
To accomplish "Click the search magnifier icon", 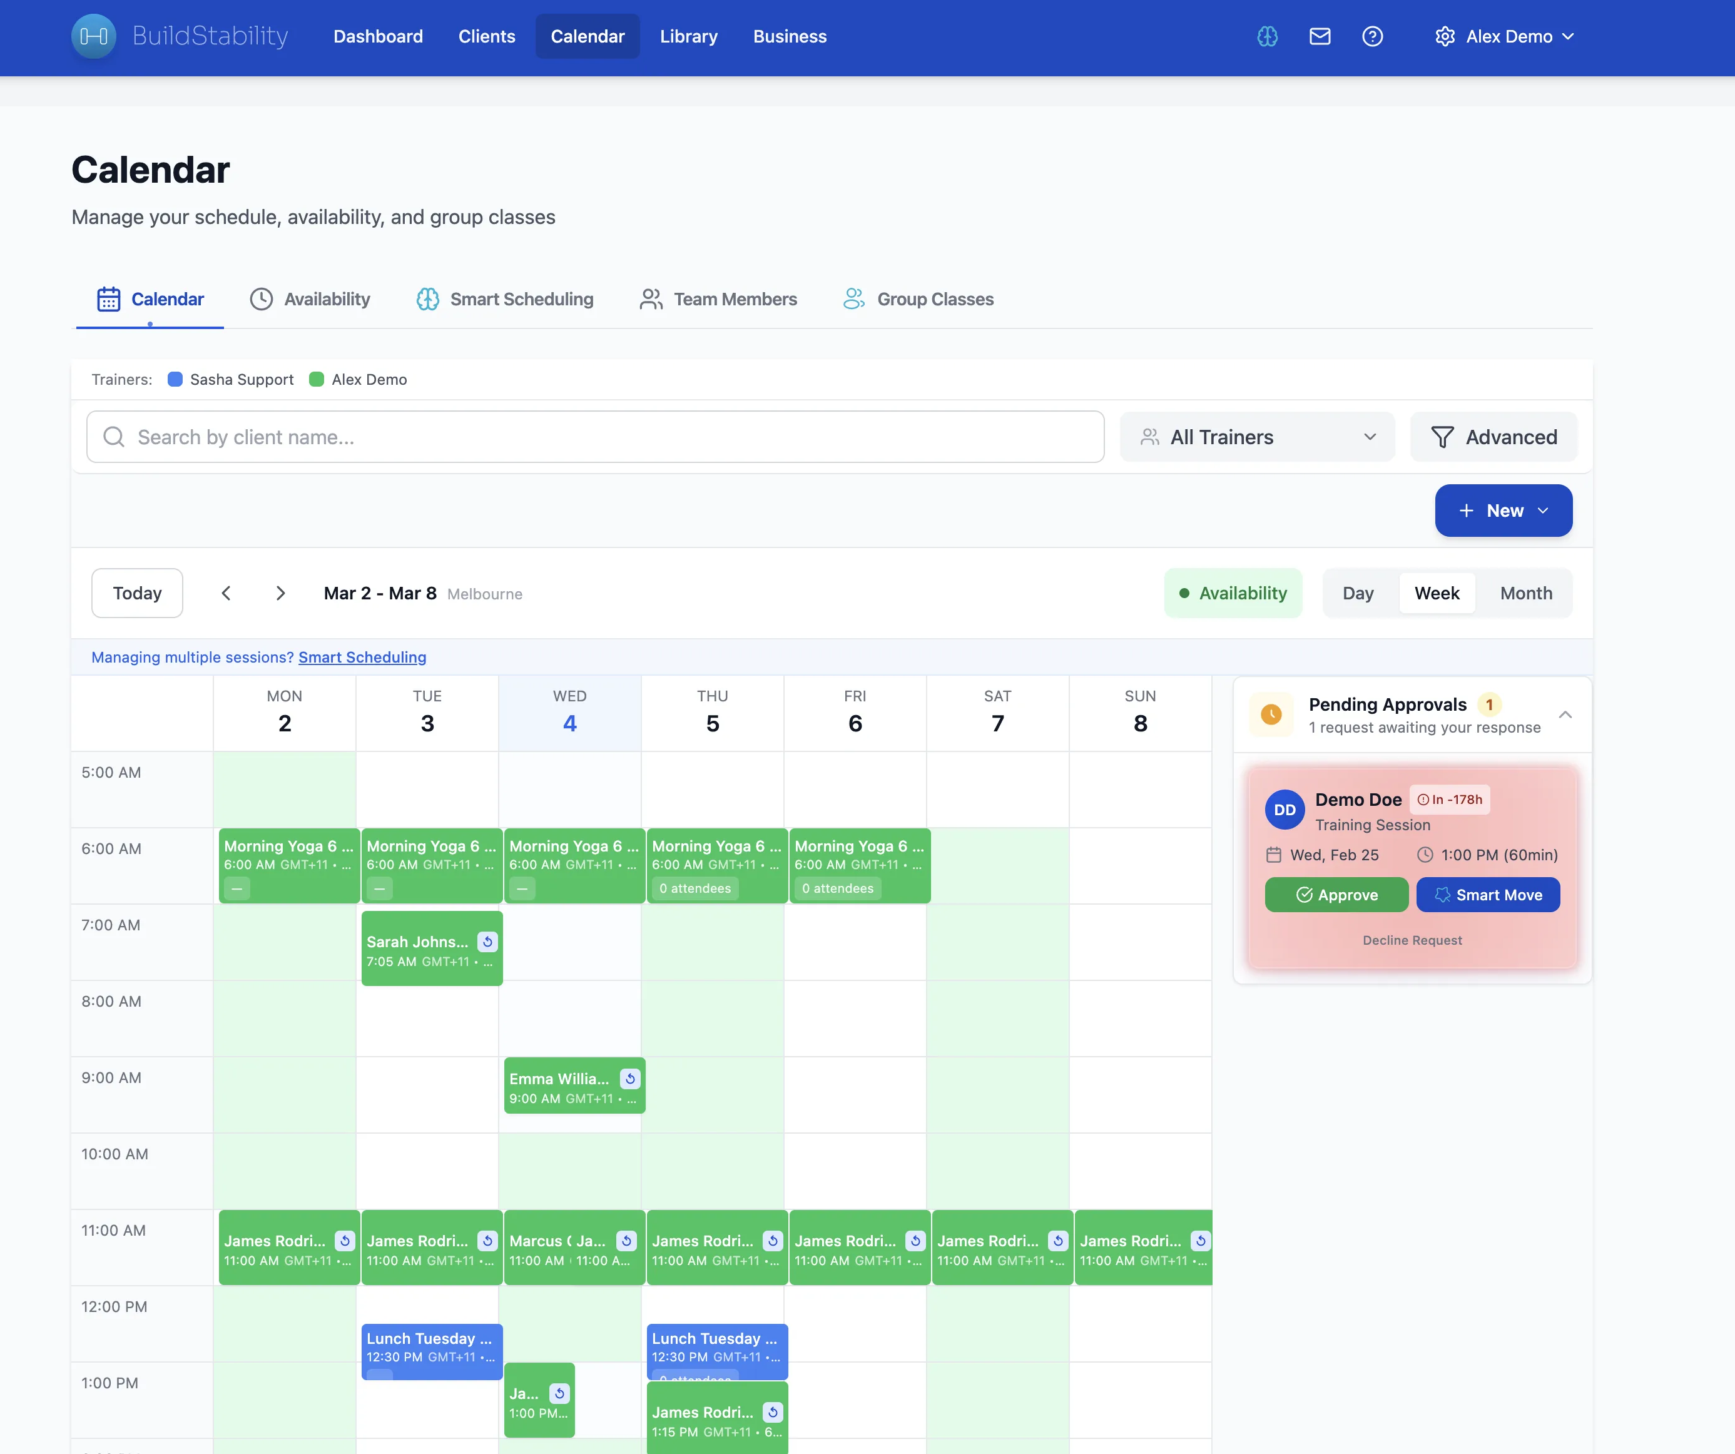I will click(x=114, y=437).
